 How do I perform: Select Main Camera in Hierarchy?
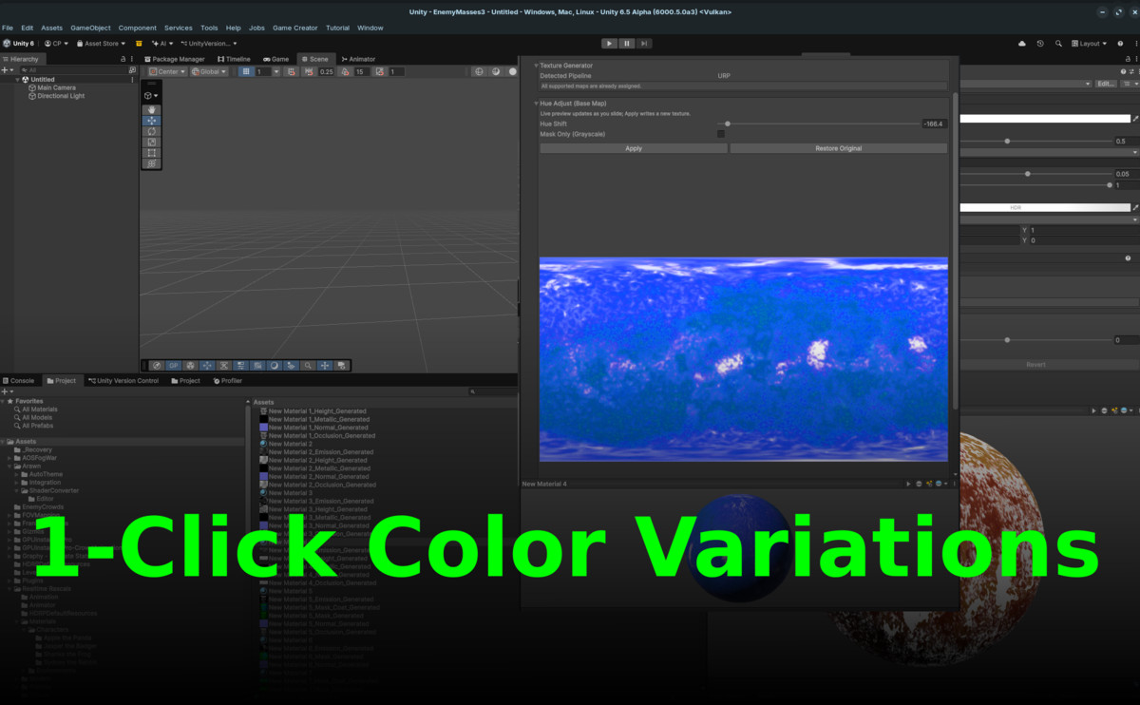click(x=57, y=87)
